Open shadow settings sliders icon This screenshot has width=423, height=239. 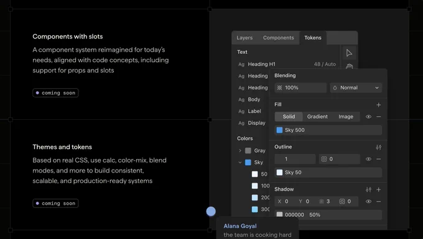click(x=368, y=190)
